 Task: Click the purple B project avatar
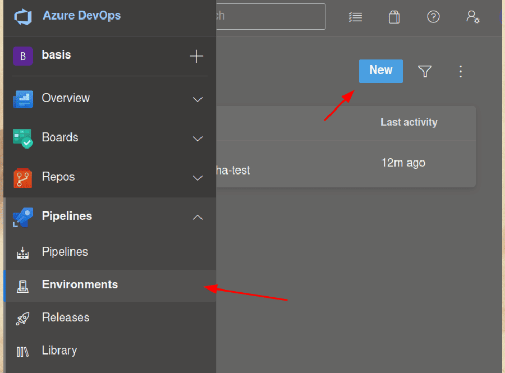(x=23, y=56)
